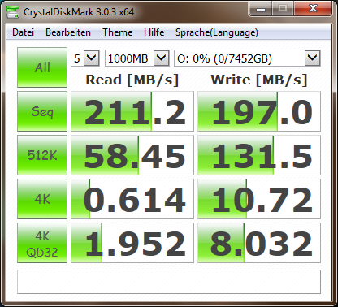Click the Seq read result 211.2
The height and width of the screenshot is (307, 338).
(x=132, y=111)
